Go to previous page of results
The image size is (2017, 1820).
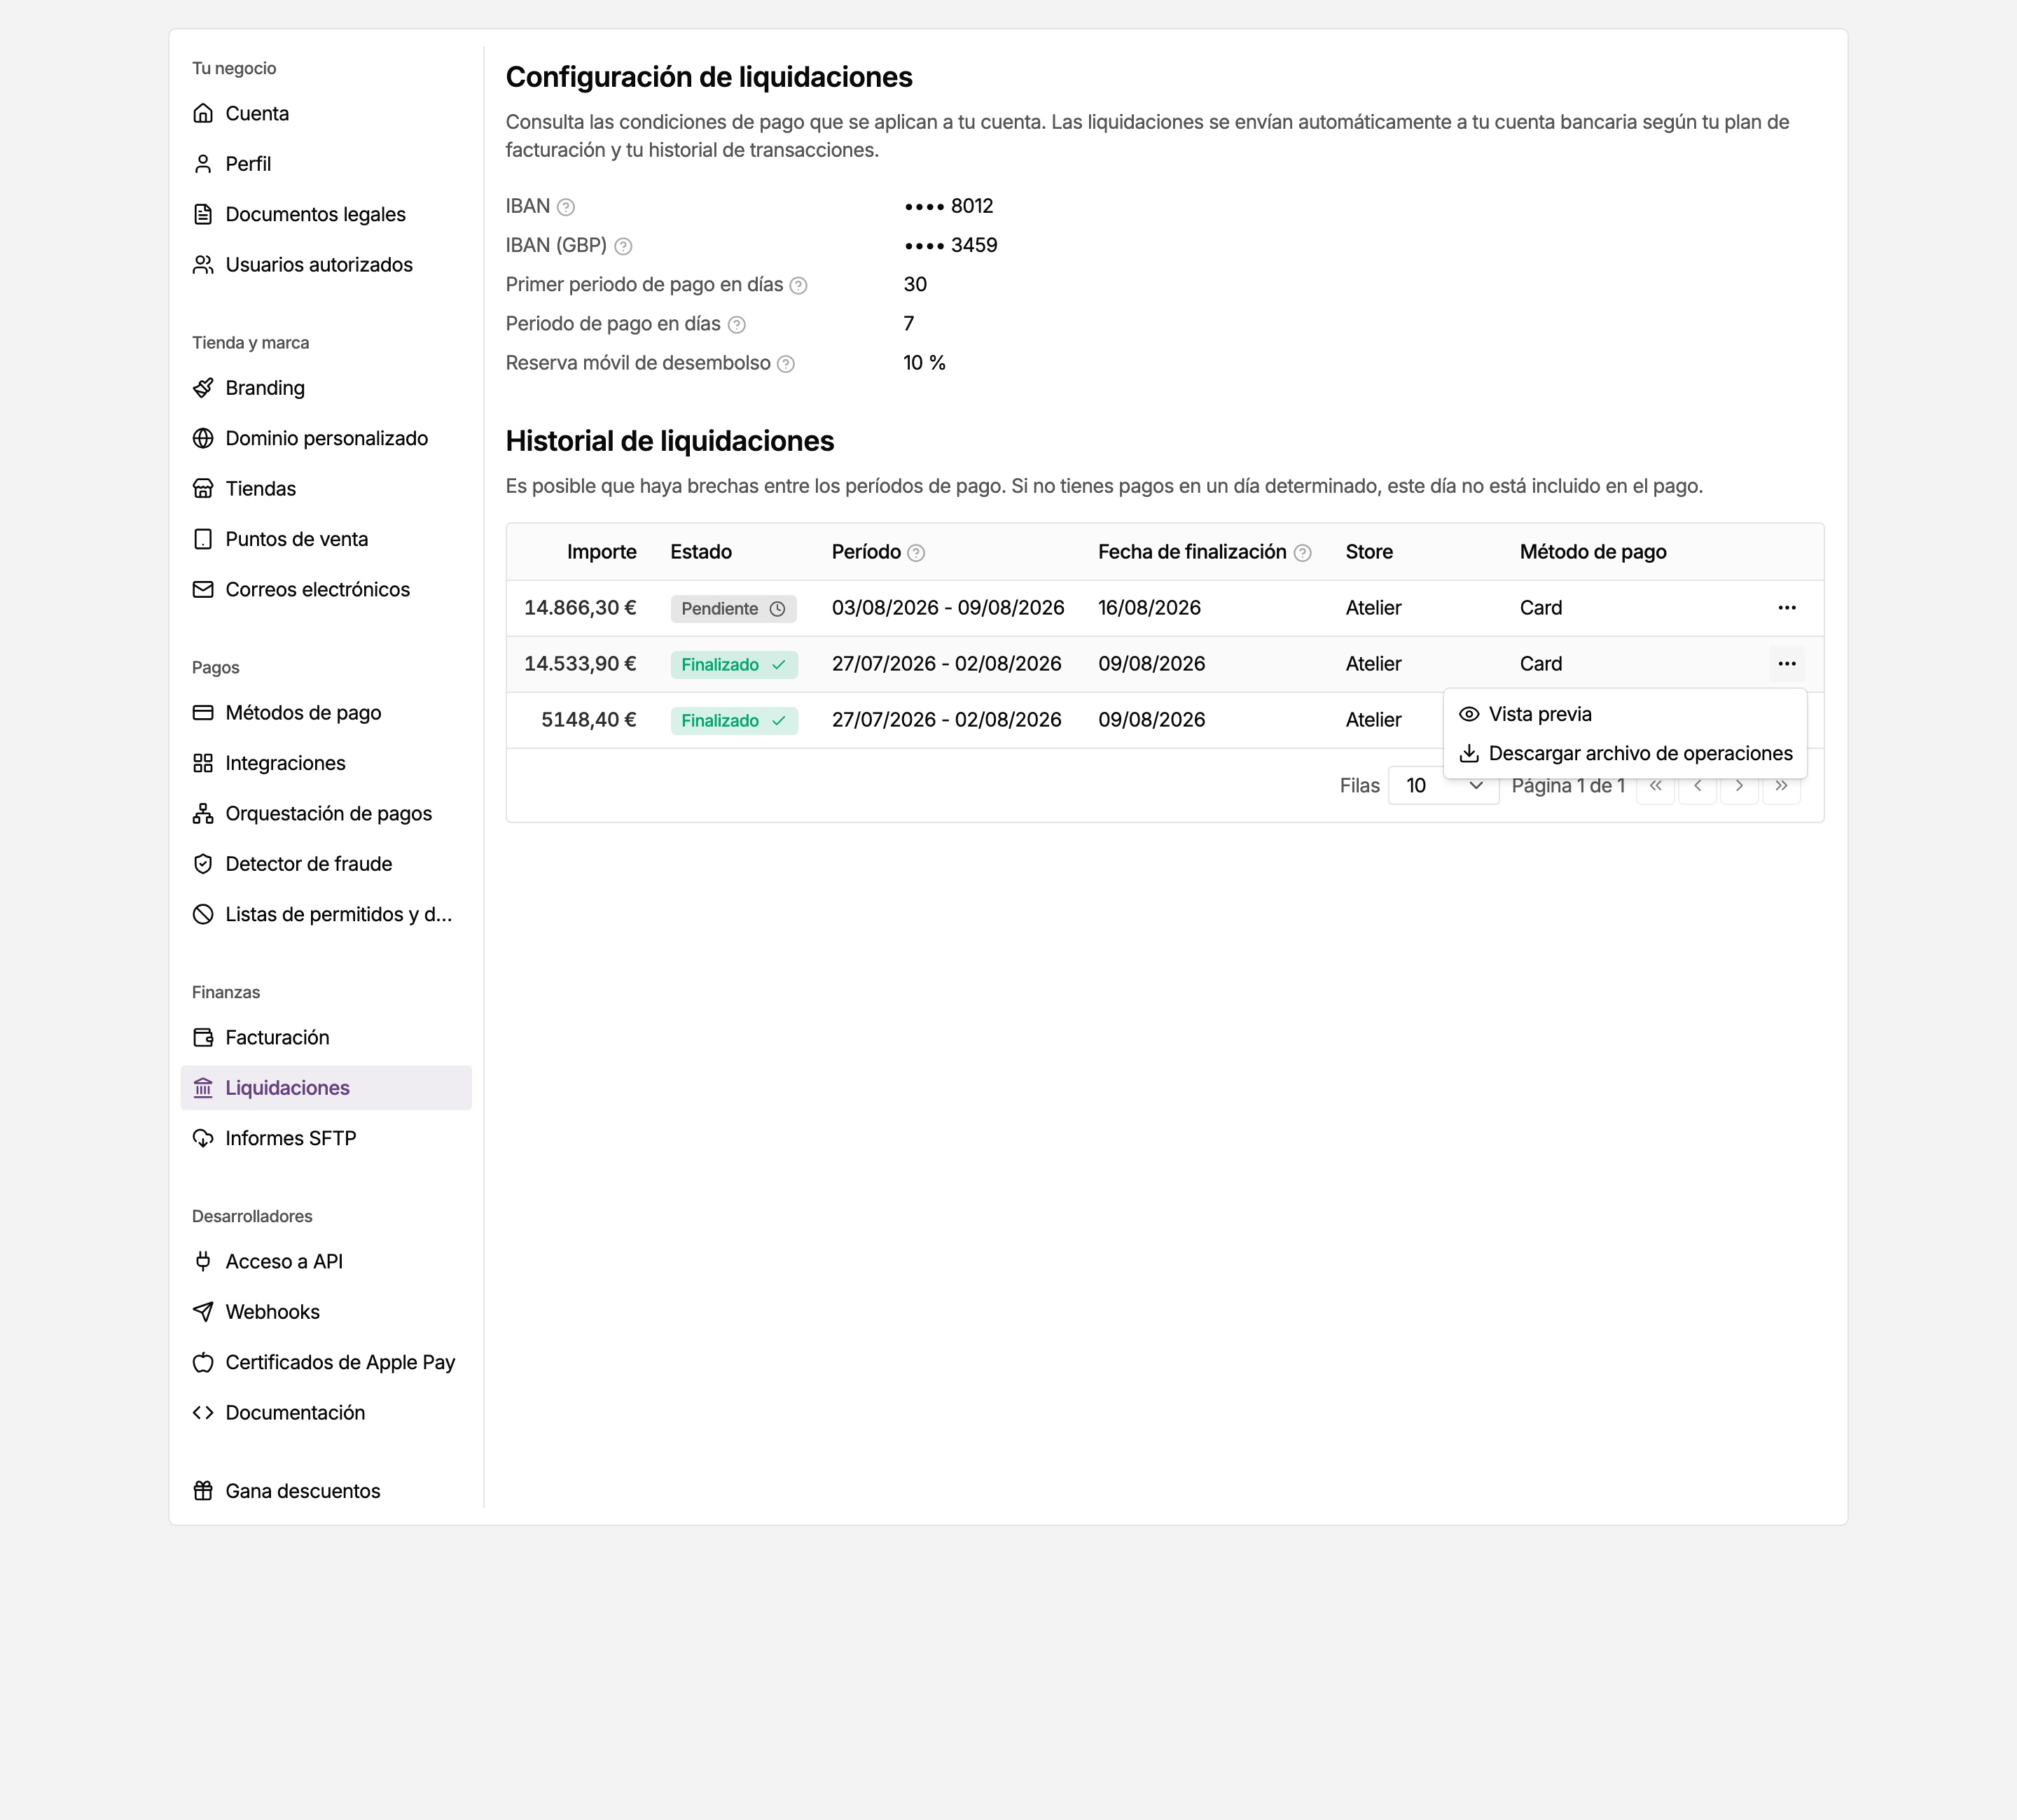pos(1698,786)
